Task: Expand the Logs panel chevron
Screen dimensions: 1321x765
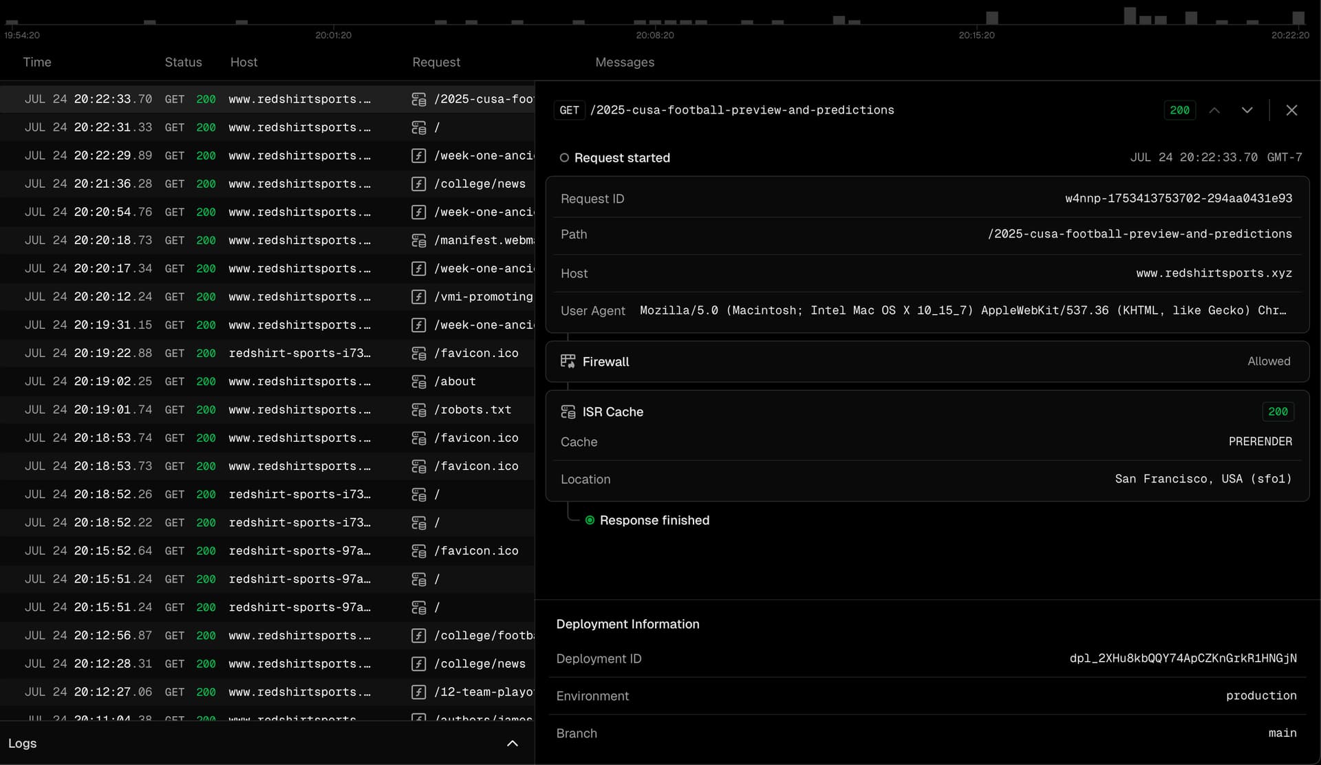Action: click(512, 743)
